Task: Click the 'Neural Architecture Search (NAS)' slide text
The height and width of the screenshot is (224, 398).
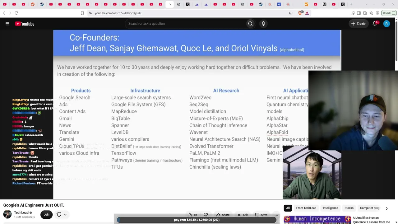Action: (x=225, y=139)
